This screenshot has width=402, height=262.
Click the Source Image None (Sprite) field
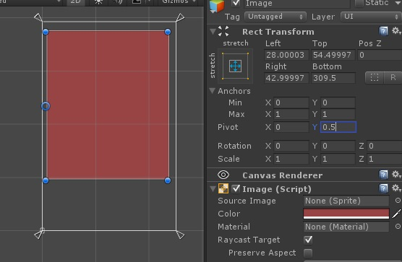[x=346, y=201]
